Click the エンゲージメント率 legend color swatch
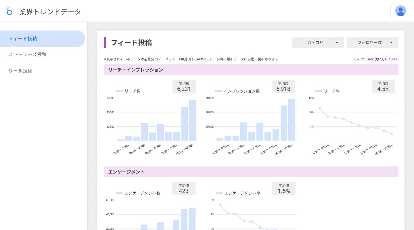Viewport: 414px width, 230px height. pyautogui.click(x=219, y=193)
